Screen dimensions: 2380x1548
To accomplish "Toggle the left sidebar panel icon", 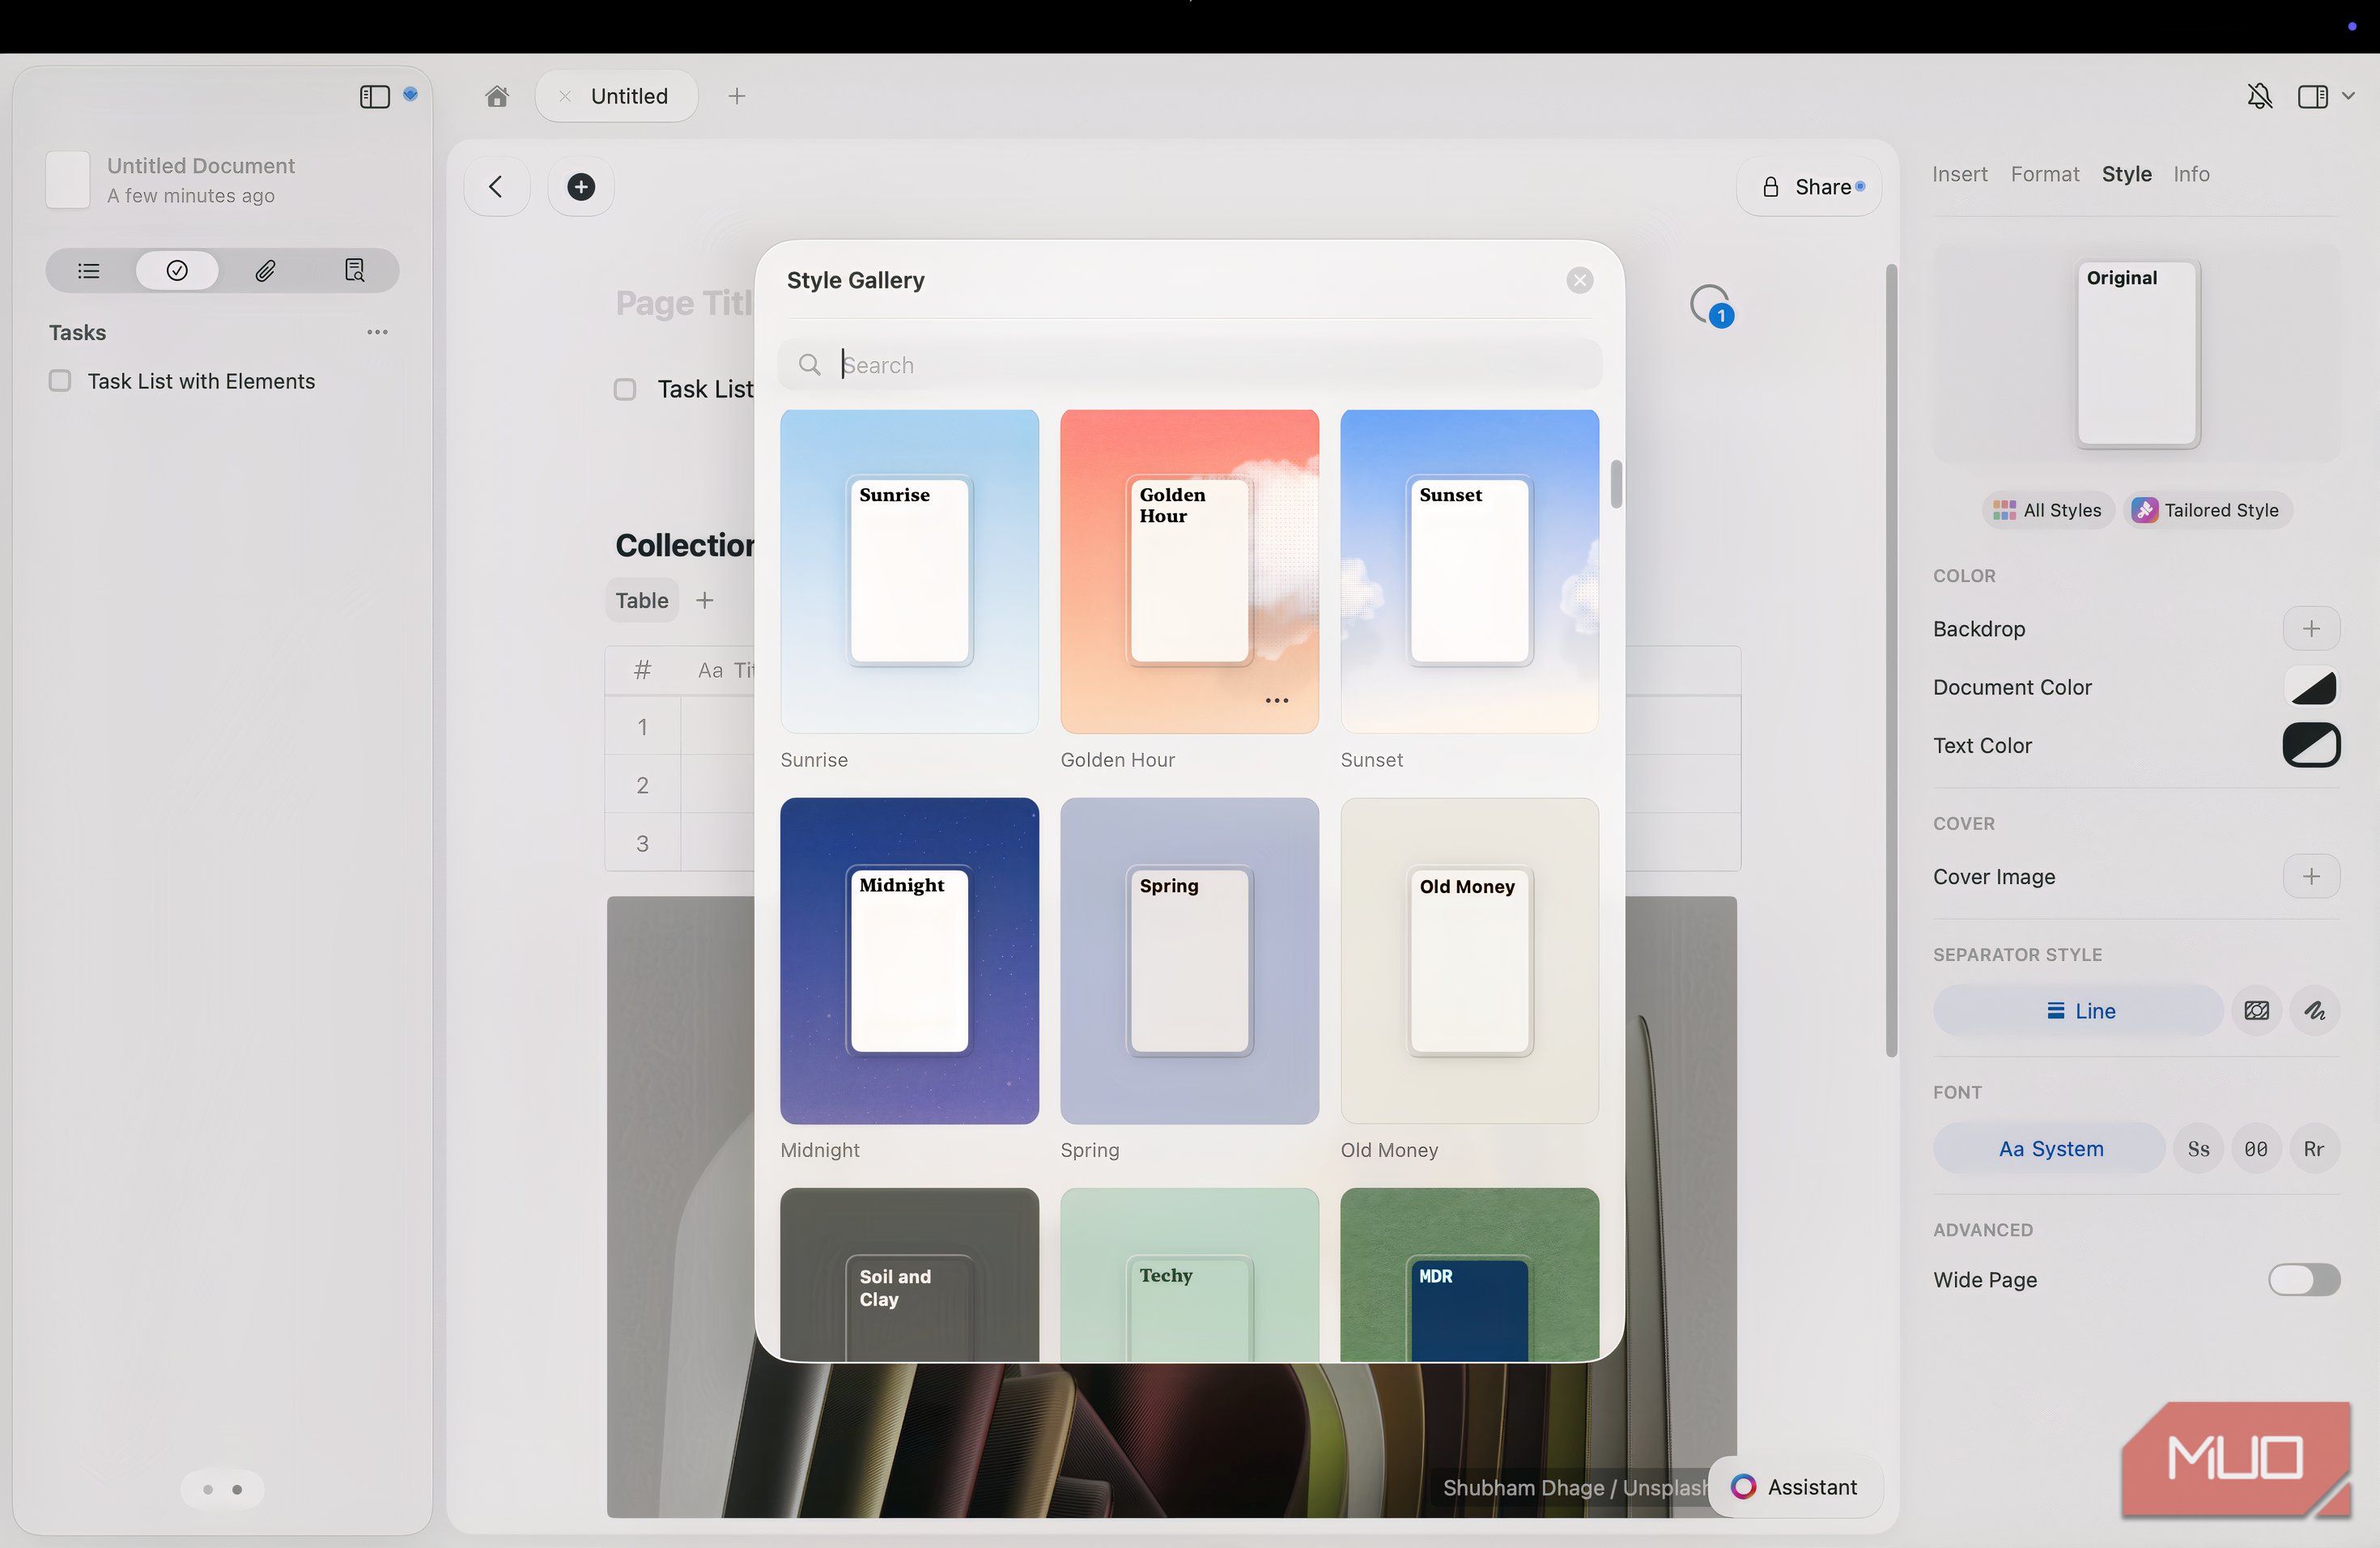I will coord(374,96).
